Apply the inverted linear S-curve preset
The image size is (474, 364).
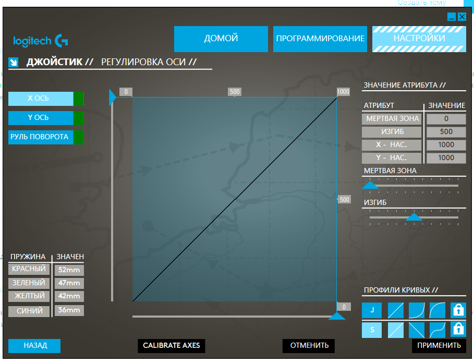417,330
